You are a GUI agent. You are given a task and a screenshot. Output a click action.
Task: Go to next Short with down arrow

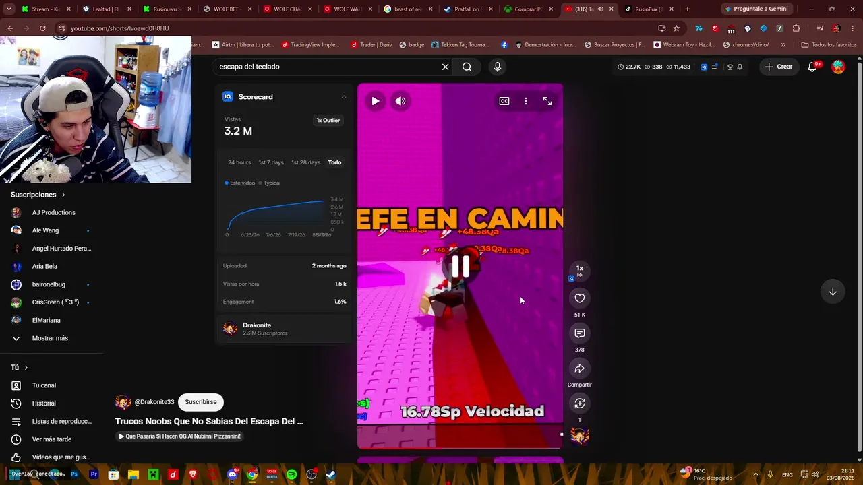[833, 292]
